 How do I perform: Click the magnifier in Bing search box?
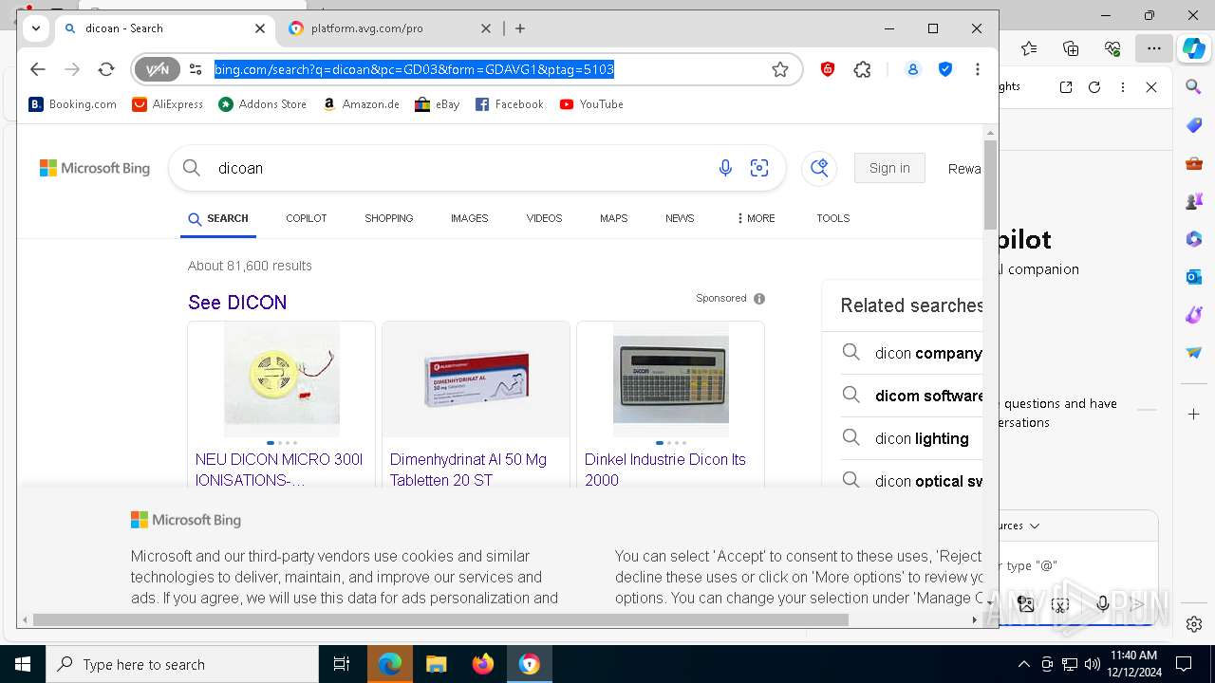(192, 168)
